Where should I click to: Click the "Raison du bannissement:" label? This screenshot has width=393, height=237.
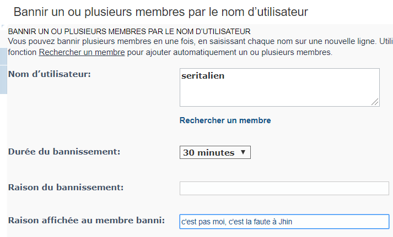66,187
